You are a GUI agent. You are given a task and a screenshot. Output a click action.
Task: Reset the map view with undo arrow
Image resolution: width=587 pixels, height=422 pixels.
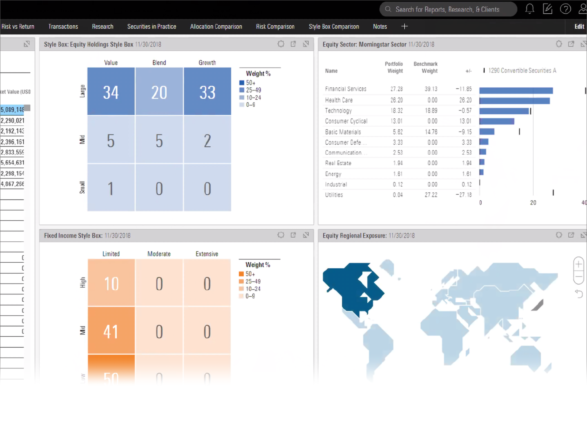click(579, 294)
